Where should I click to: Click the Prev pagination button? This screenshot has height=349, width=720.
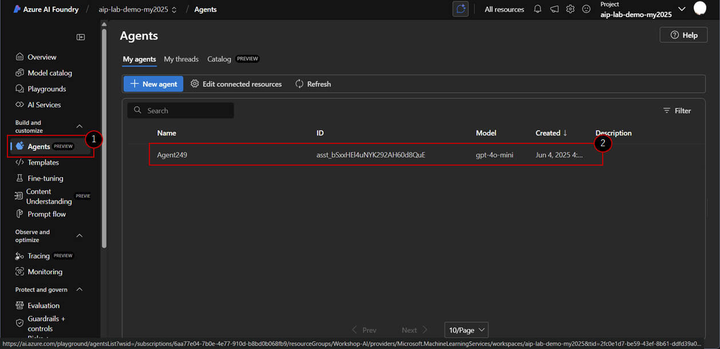(364, 330)
